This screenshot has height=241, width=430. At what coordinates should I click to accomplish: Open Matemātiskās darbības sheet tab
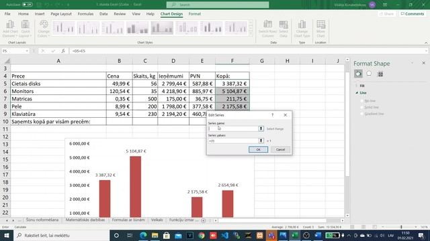(x=85, y=220)
